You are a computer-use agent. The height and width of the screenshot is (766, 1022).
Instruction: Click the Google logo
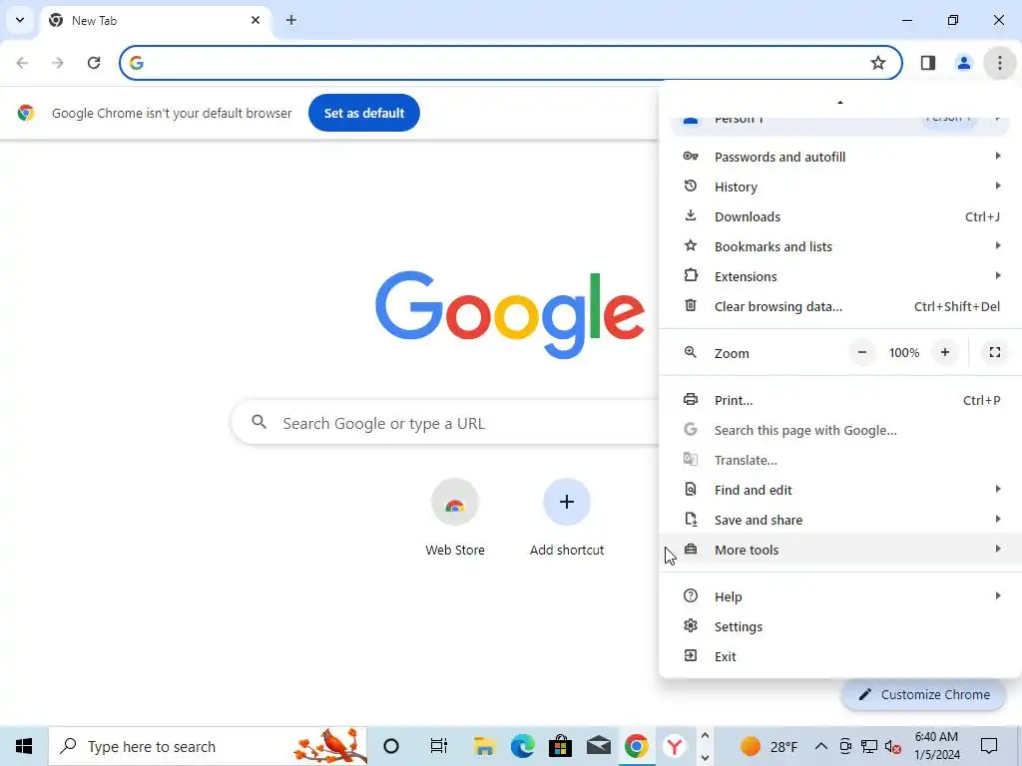(510, 314)
